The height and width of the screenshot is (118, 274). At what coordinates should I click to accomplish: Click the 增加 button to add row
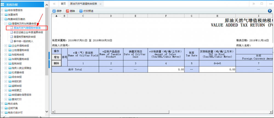point(56,57)
